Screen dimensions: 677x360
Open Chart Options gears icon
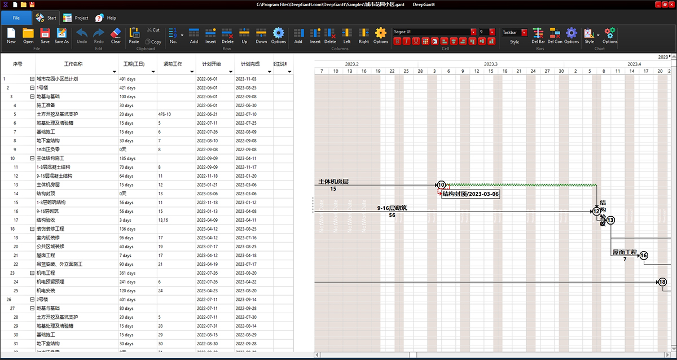pyautogui.click(x=610, y=33)
